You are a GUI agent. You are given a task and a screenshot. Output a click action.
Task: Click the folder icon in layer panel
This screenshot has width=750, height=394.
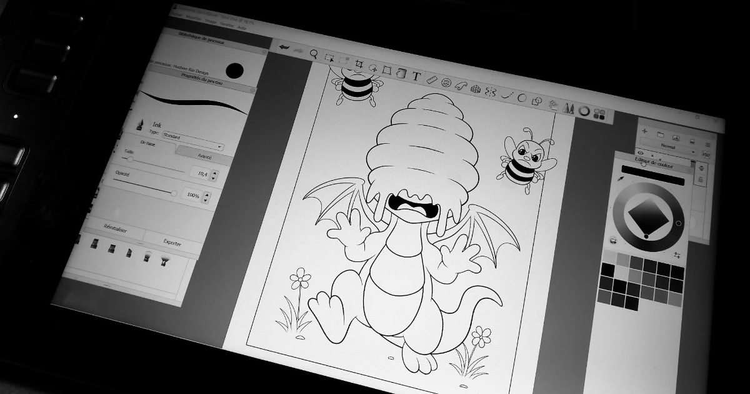tap(660, 134)
